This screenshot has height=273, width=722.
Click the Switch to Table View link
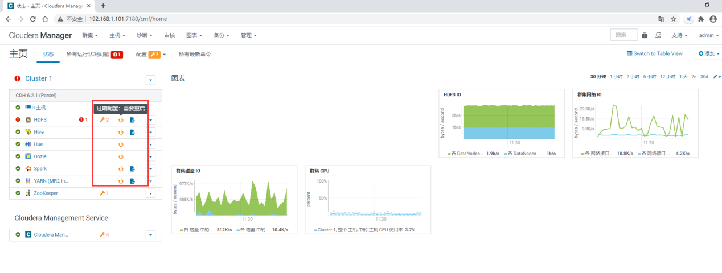[655, 53]
